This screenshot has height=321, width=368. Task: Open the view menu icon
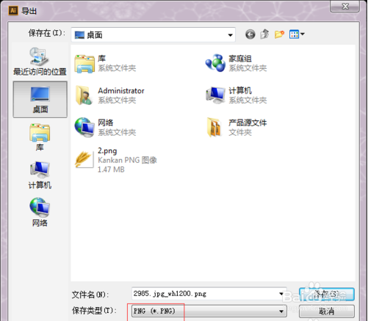coord(297,34)
